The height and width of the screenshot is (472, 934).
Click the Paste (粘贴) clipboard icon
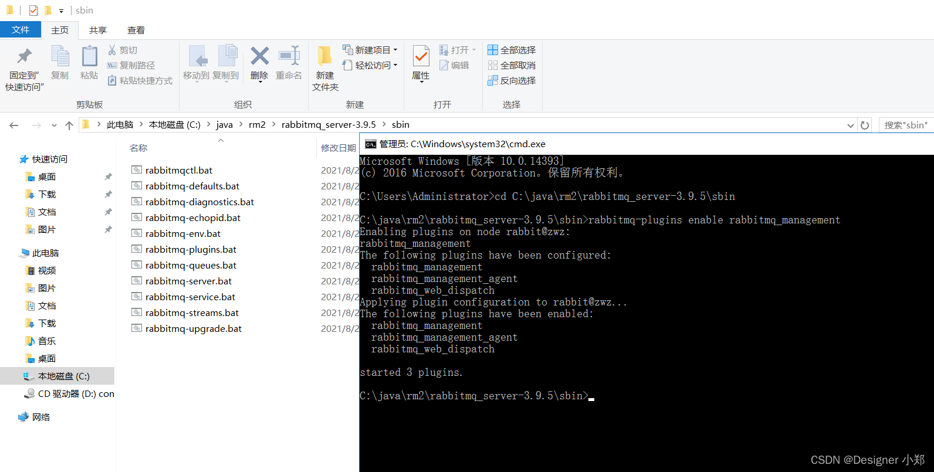pos(89,56)
